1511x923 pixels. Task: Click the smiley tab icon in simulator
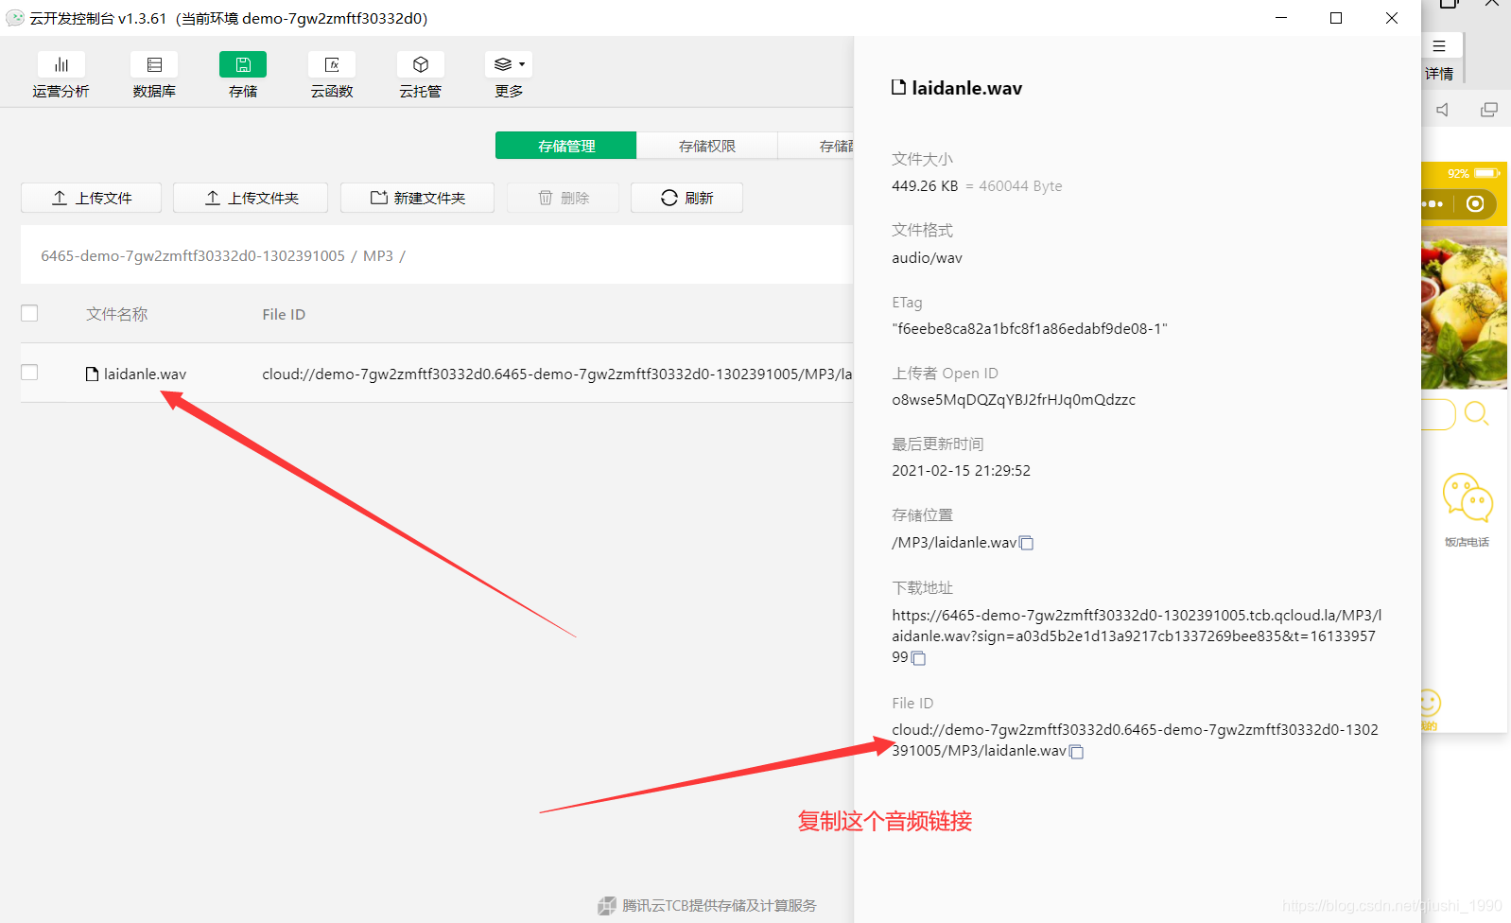[1429, 703]
